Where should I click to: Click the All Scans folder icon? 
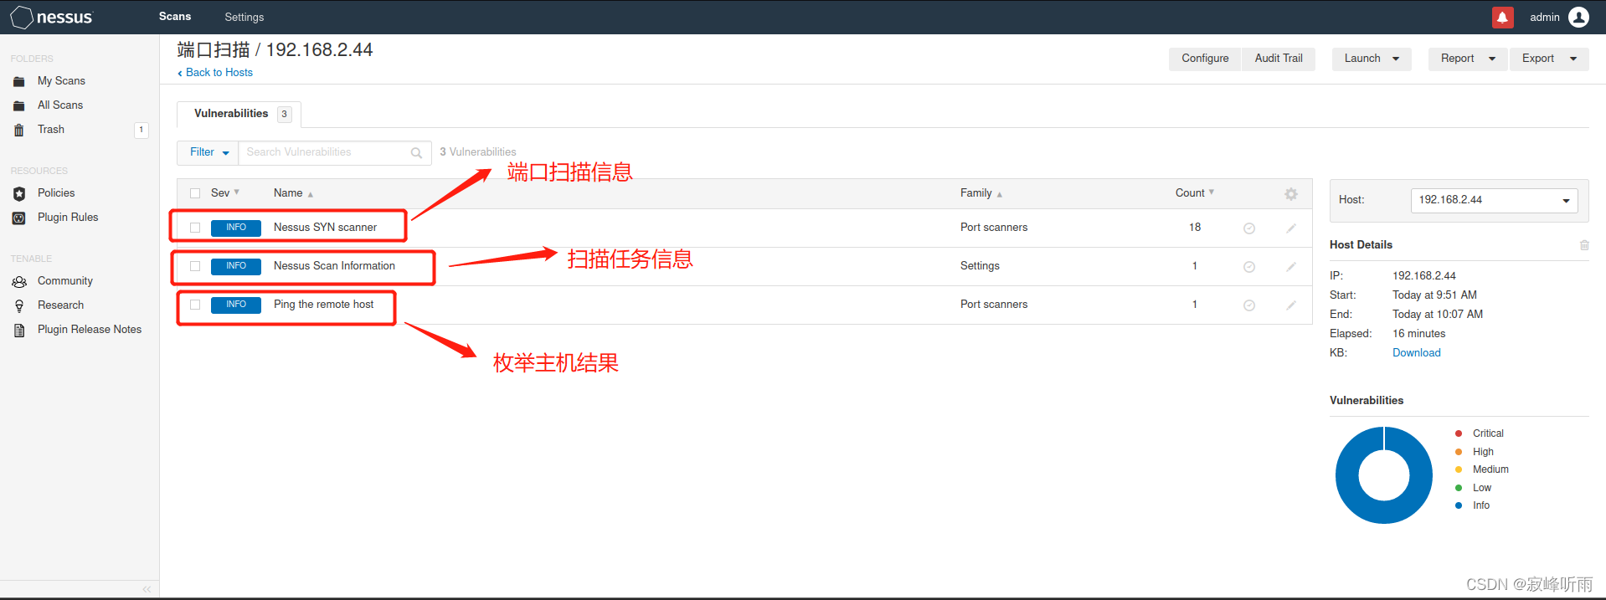pyautogui.click(x=19, y=105)
